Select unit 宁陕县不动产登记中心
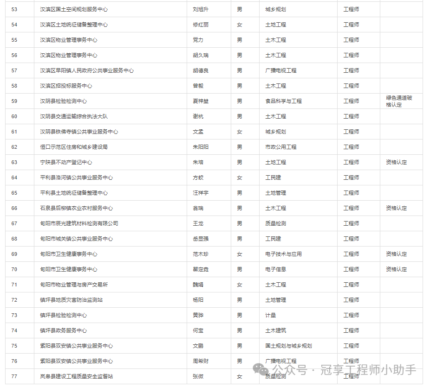This screenshot has width=430, height=387. pos(66,163)
